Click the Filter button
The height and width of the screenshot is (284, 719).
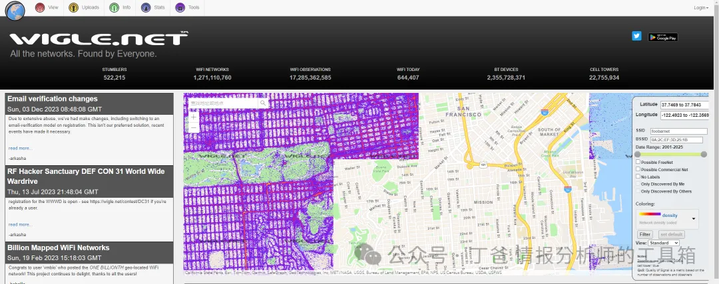pos(645,235)
